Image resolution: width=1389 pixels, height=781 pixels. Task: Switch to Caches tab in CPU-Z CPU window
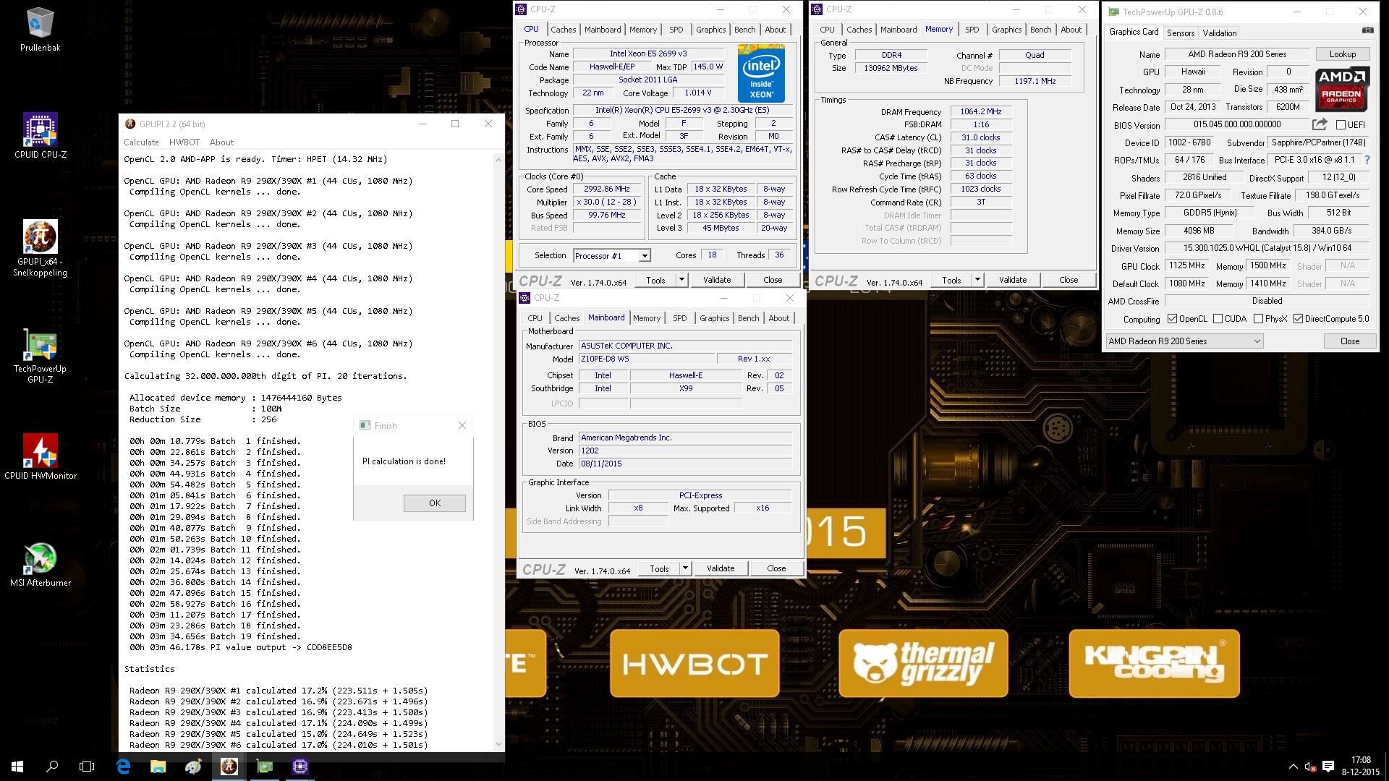click(x=563, y=30)
